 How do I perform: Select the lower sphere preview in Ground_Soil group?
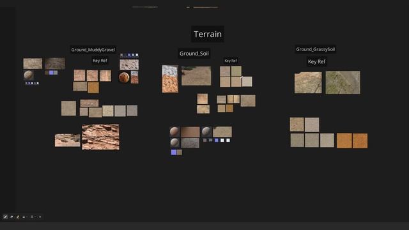point(174,143)
